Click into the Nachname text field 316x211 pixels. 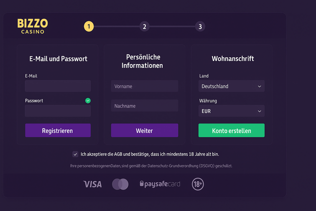coord(144,105)
